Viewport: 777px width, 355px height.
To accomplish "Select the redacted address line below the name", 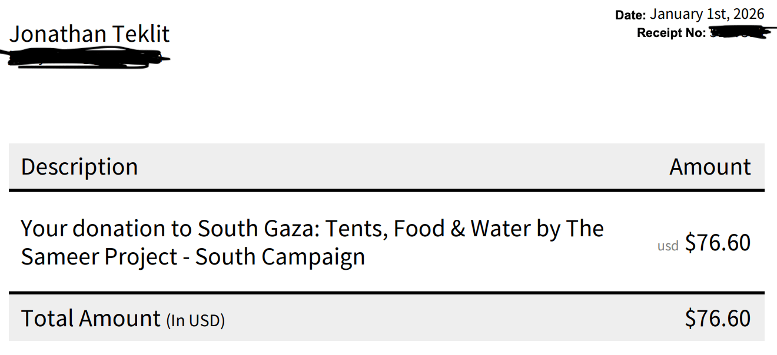I will click(87, 59).
